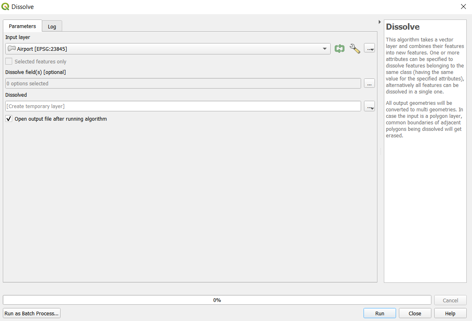
Task: Switch to the Log tab
Action: (x=52, y=26)
